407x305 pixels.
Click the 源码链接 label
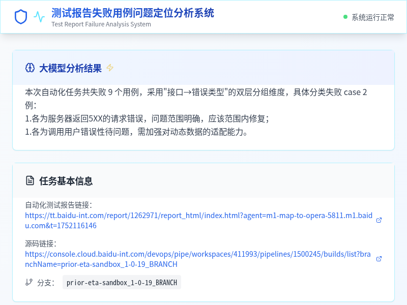coord(41,244)
